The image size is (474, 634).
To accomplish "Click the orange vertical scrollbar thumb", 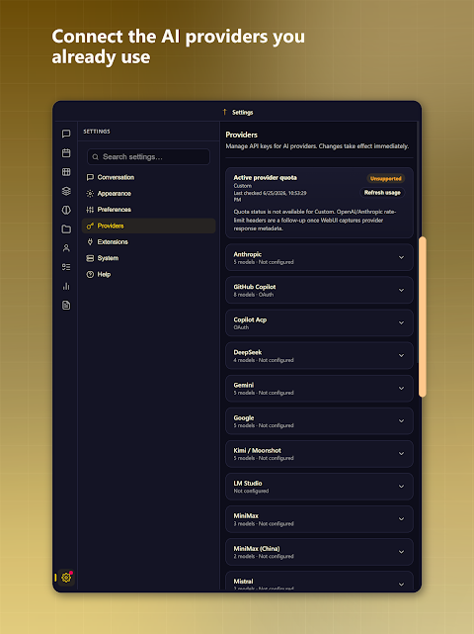I will click(423, 317).
